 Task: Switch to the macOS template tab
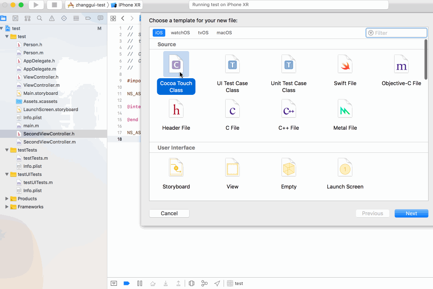coord(224,33)
